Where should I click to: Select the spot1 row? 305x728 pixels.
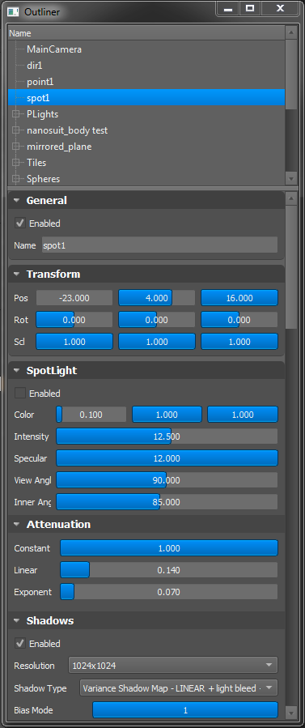[146, 98]
